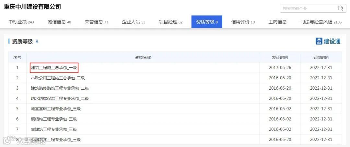Go to the 项目经理 62 tab

(x=171, y=22)
